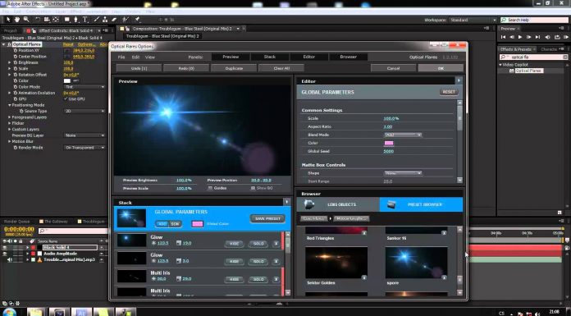Screen dimensions: 571x316
Task: Click the Windows Start orb
Action: 9,312
